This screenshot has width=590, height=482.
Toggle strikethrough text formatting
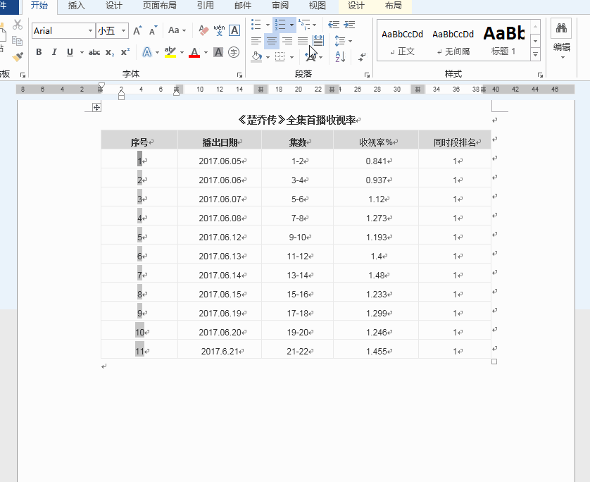click(x=94, y=52)
